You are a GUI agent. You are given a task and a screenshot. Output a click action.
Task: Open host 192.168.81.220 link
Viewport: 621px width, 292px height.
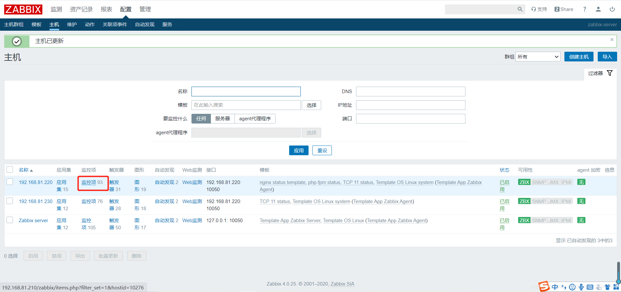point(36,182)
